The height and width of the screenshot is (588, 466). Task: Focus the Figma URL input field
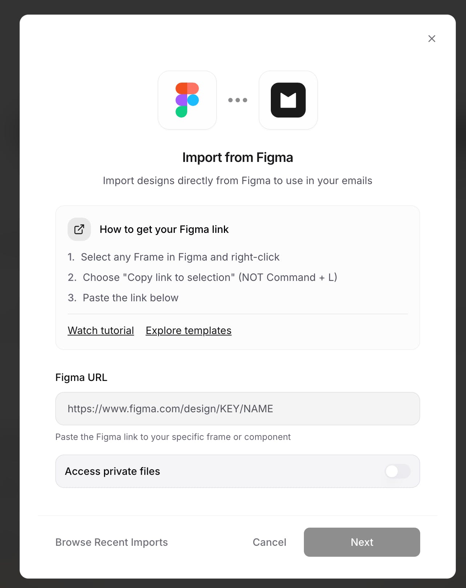237,409
